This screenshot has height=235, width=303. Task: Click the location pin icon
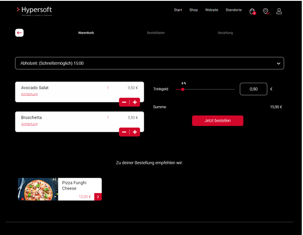[x=265, y=11]
